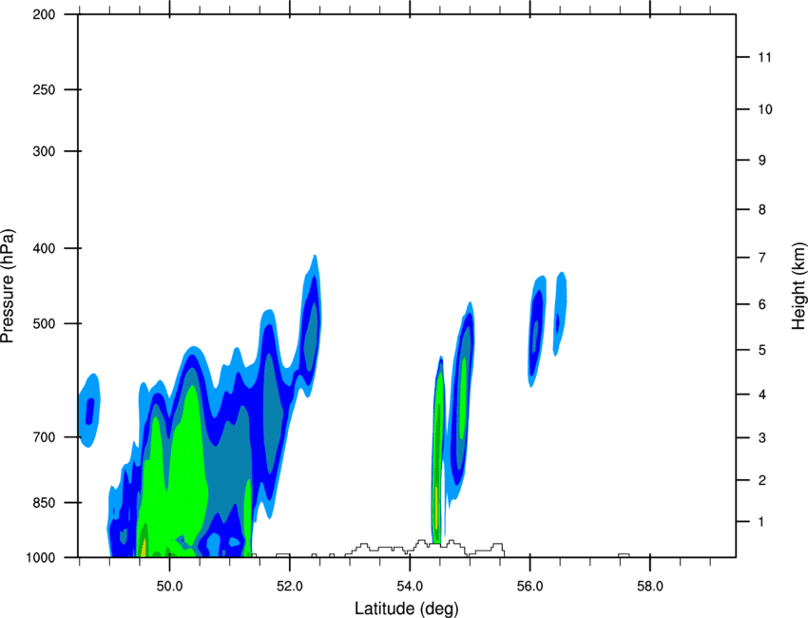Click the 'Pressure (hPa)' axis title
808x618 pixels.
coord(8,286)
